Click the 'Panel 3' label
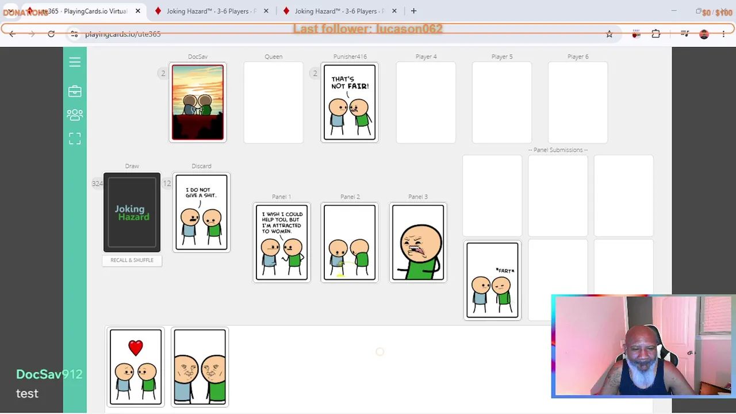The image size is (736, 414). click(418, 197)
